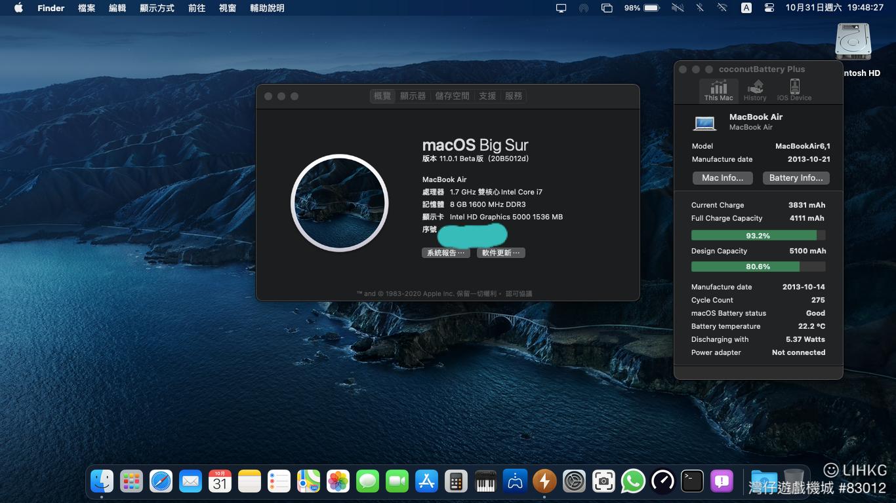Click the Bluetooth off icon in menu bar
Image resolution: width=896 pixels, height=503 pixels.
click(700, 8)
